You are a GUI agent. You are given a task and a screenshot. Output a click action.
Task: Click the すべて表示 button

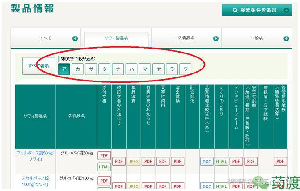(38, 66)
